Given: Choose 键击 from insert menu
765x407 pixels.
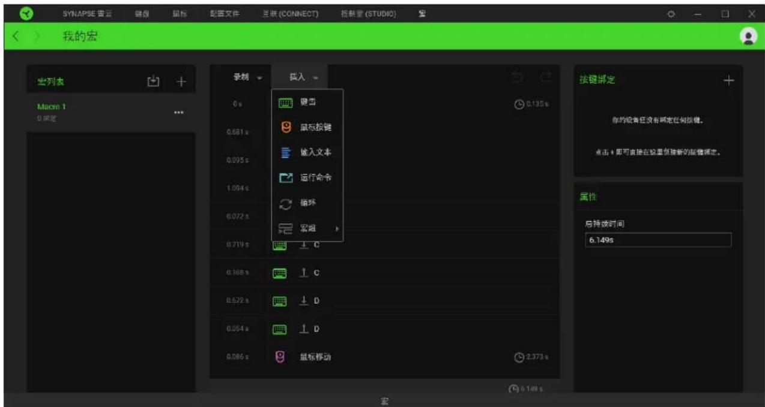Looking at the screenshot, I should pos(307,103).
